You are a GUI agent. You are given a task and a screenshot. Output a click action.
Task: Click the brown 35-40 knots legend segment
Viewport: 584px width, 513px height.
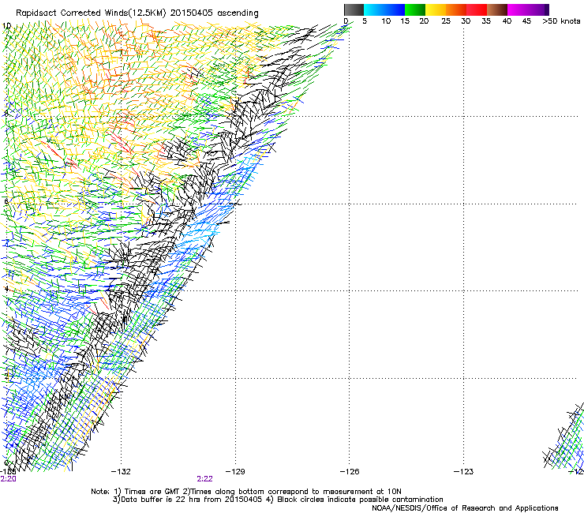pyautogui.click(x=497, y=9)
